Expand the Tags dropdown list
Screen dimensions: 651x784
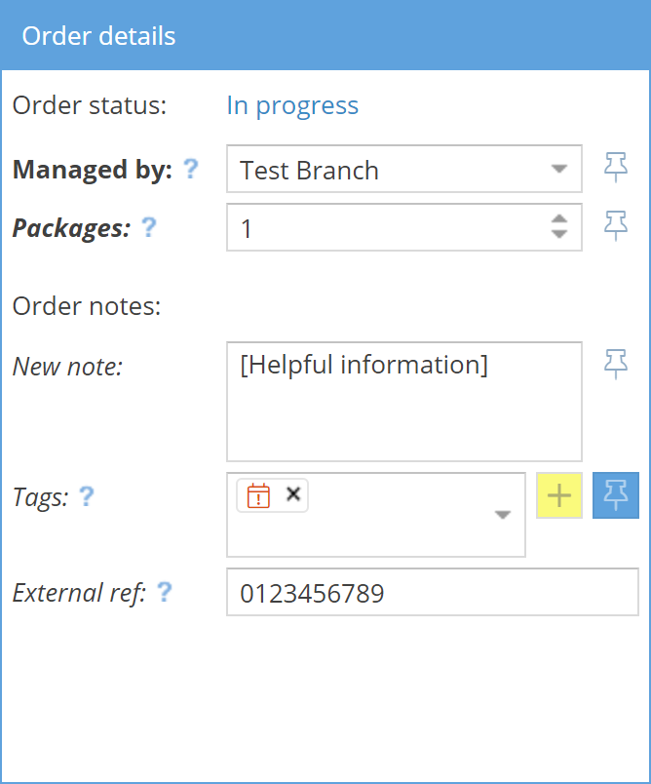click(503, 515)
